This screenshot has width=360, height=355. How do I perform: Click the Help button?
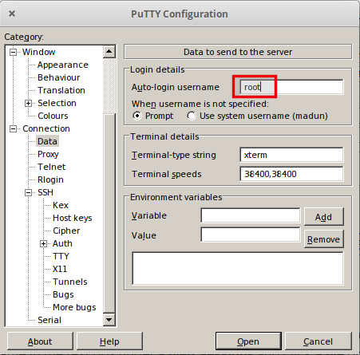[109, 341]
